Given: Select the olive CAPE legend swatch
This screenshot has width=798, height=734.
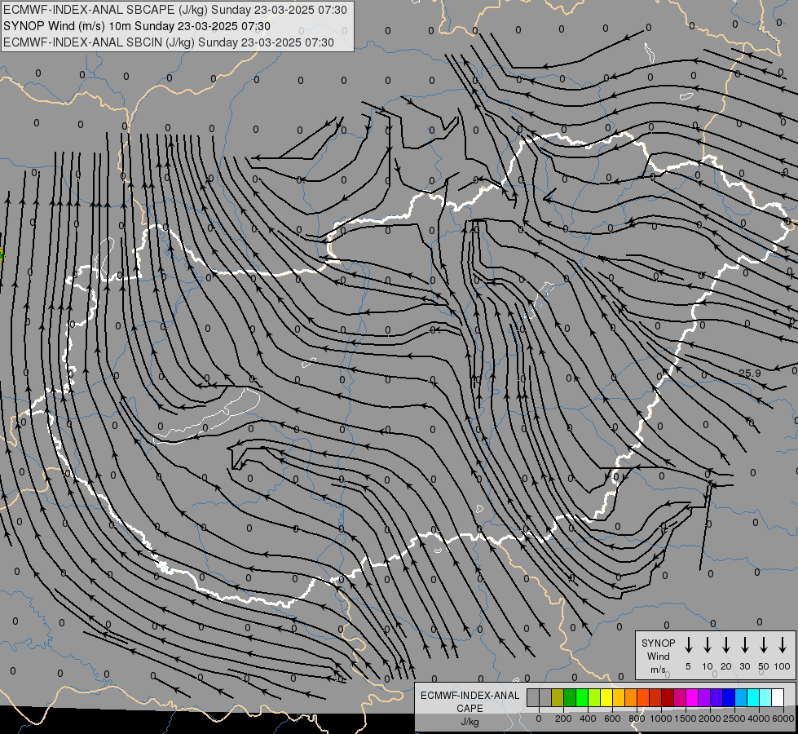Looking at the screenshot, I should [x=558, y=698].
